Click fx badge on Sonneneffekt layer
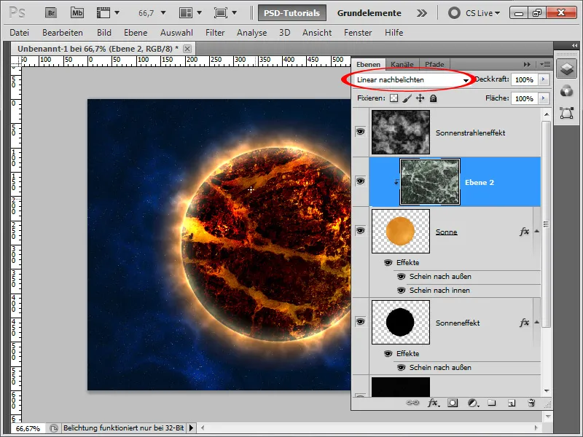Viewport: 583px width, 437px height. coord(524,323)
